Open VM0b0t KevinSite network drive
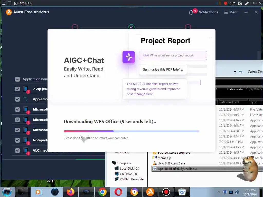 point(132,179)
